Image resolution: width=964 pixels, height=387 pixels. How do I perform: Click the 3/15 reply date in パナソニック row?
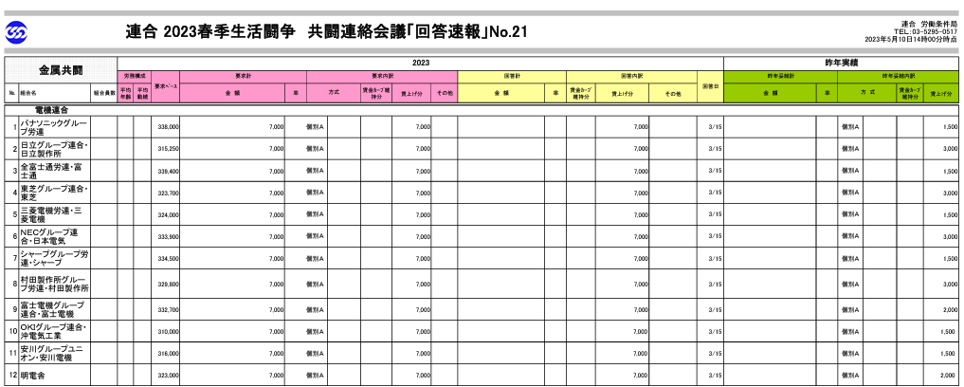point(716,127)
